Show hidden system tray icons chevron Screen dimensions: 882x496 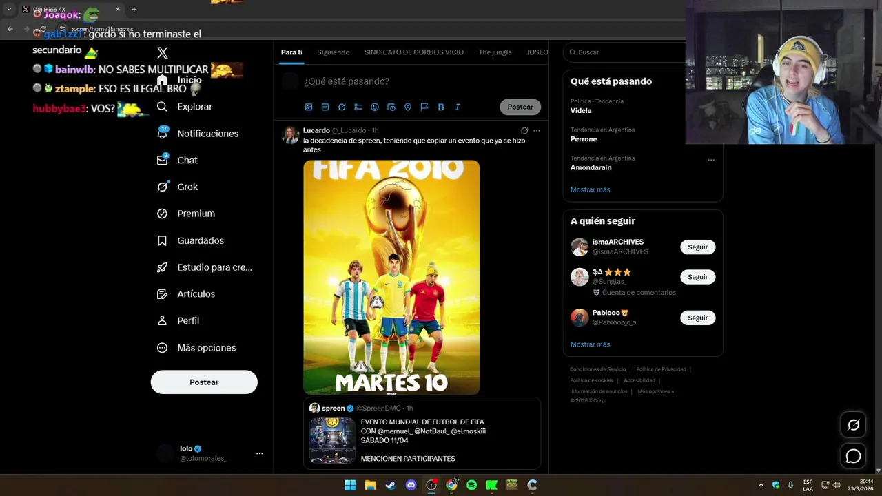[x=761, y=485]
